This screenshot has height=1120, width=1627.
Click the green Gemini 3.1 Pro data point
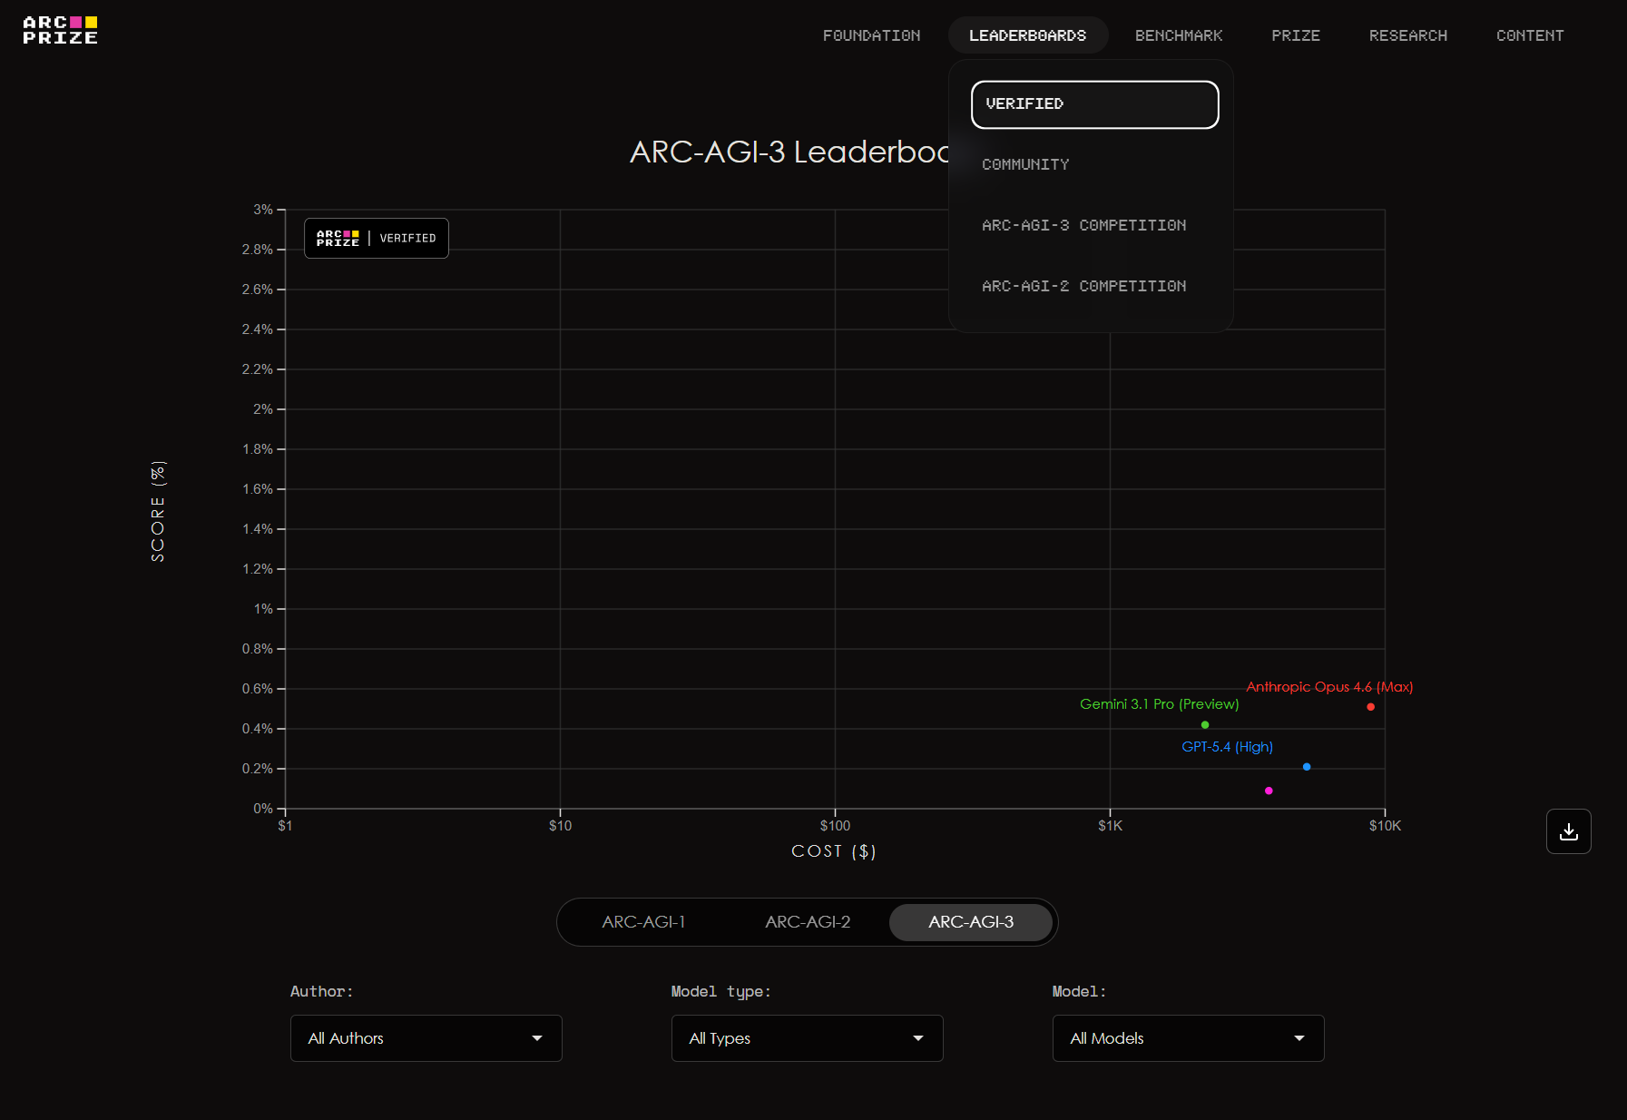[x=1205, y=725]
